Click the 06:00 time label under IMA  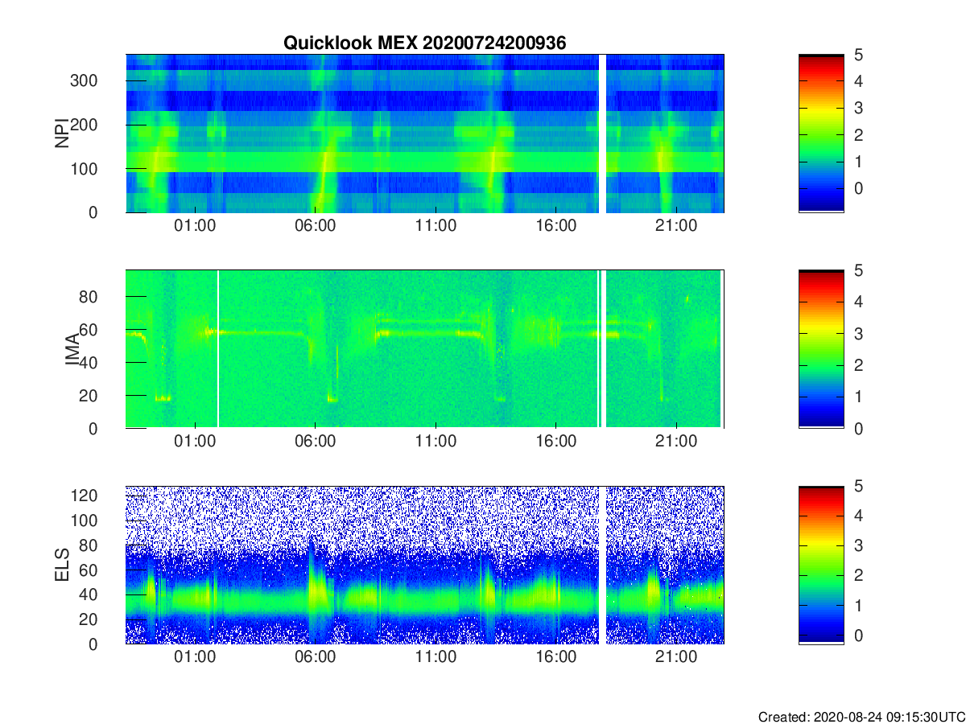click(x=315, y=442)
